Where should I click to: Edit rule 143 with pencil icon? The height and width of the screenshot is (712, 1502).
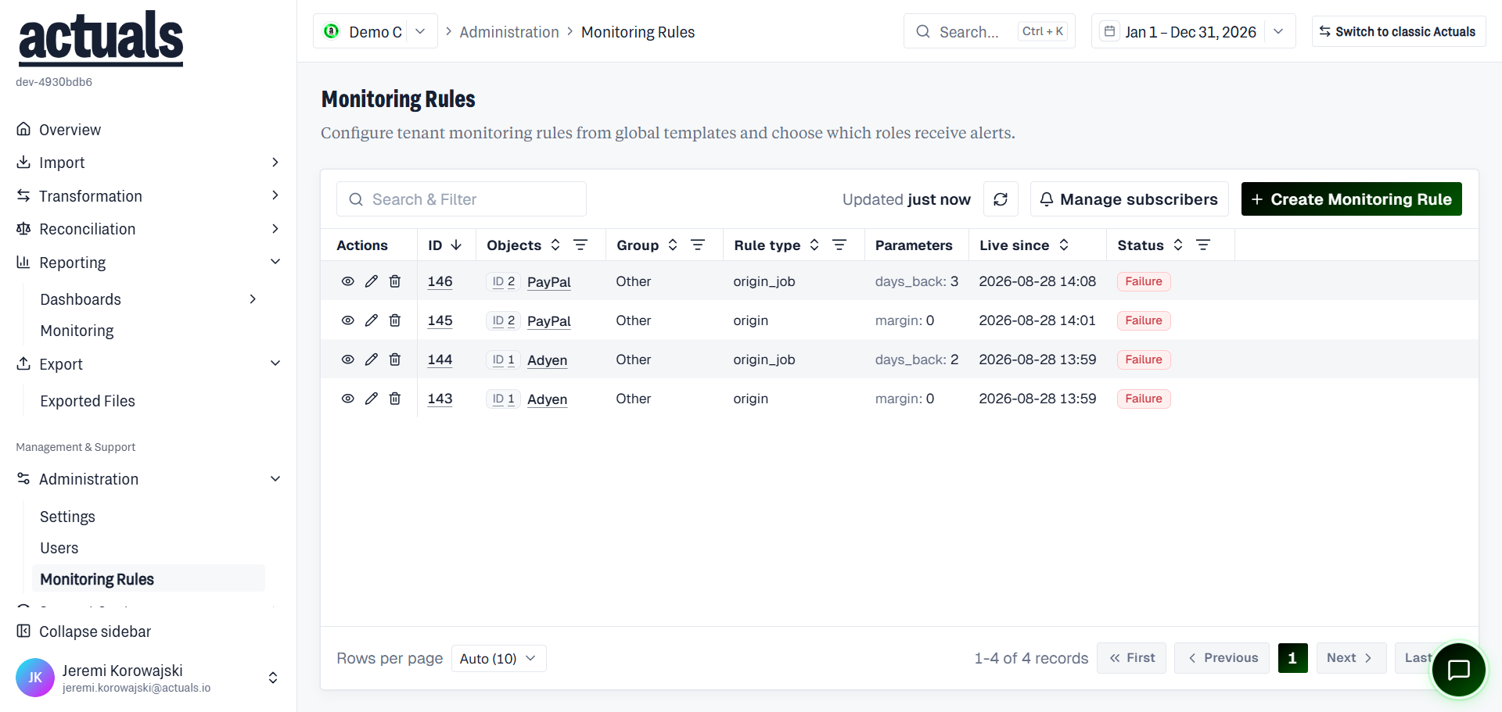[x=372, y=399]
